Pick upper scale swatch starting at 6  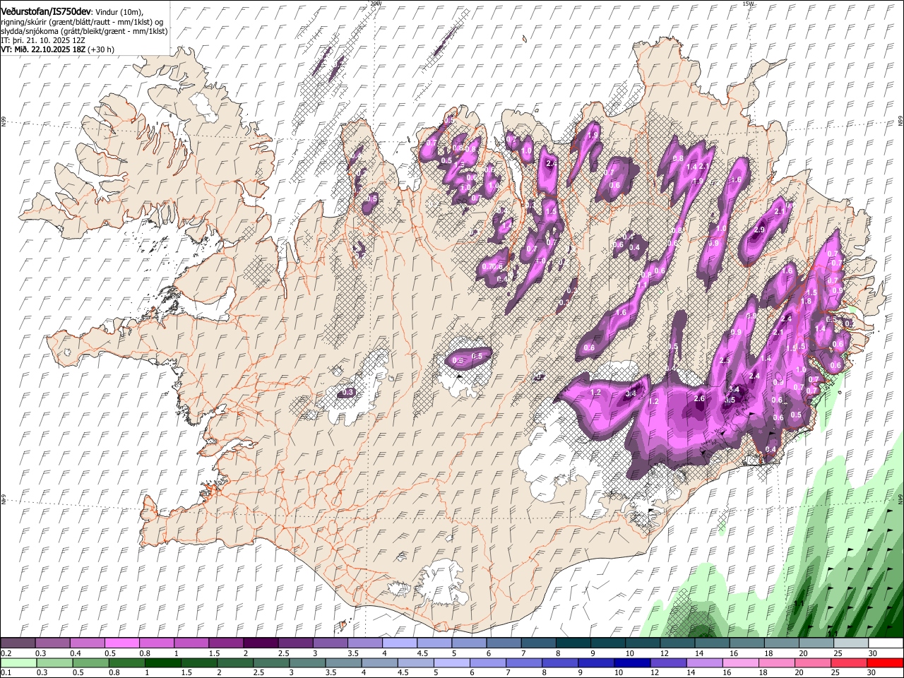(504, 643)
